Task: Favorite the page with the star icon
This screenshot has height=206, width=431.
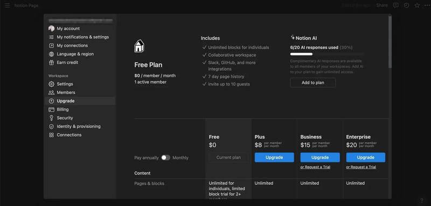Action: [x=417, y=5]
